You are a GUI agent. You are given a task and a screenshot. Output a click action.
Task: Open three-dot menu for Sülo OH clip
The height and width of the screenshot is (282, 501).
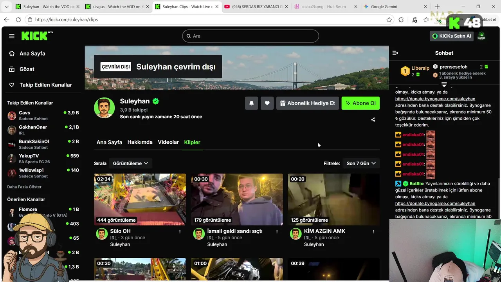pyautogui.click(x=180, y=231)
